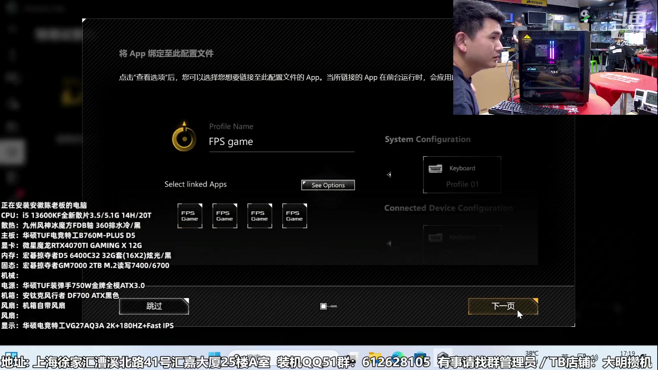
Task: Click the keyboard icon in System Configuration
Action: pos(435,169)
